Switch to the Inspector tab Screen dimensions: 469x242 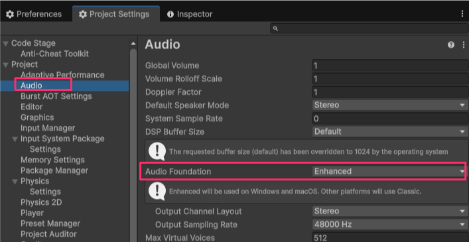click(190, 14)
